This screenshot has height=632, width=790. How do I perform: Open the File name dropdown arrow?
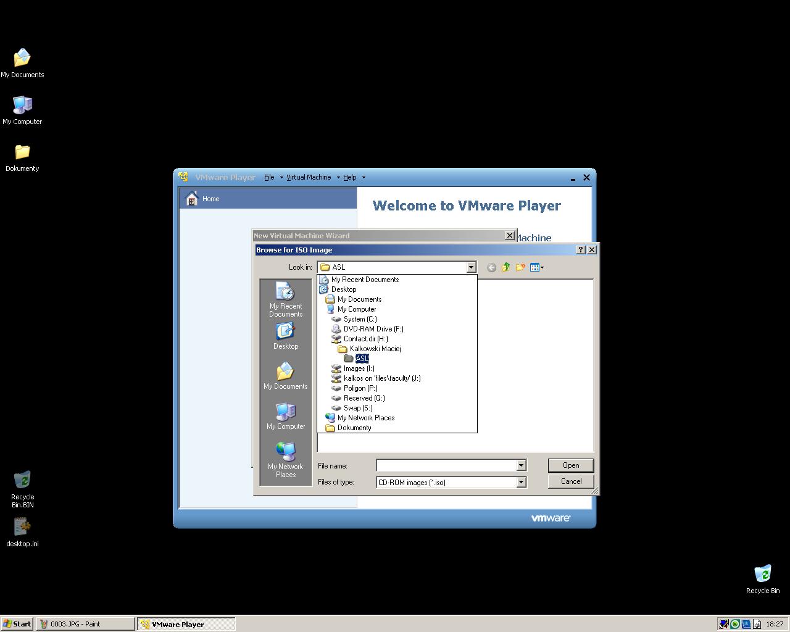click(521, 465)
